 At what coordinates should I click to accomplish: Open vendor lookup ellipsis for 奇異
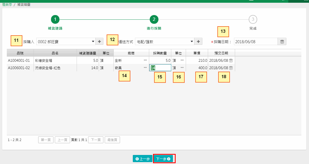145,68
